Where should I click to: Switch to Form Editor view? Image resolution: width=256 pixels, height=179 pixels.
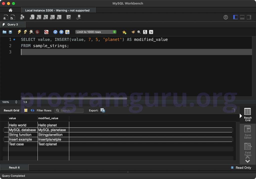(x=248, y=132)
